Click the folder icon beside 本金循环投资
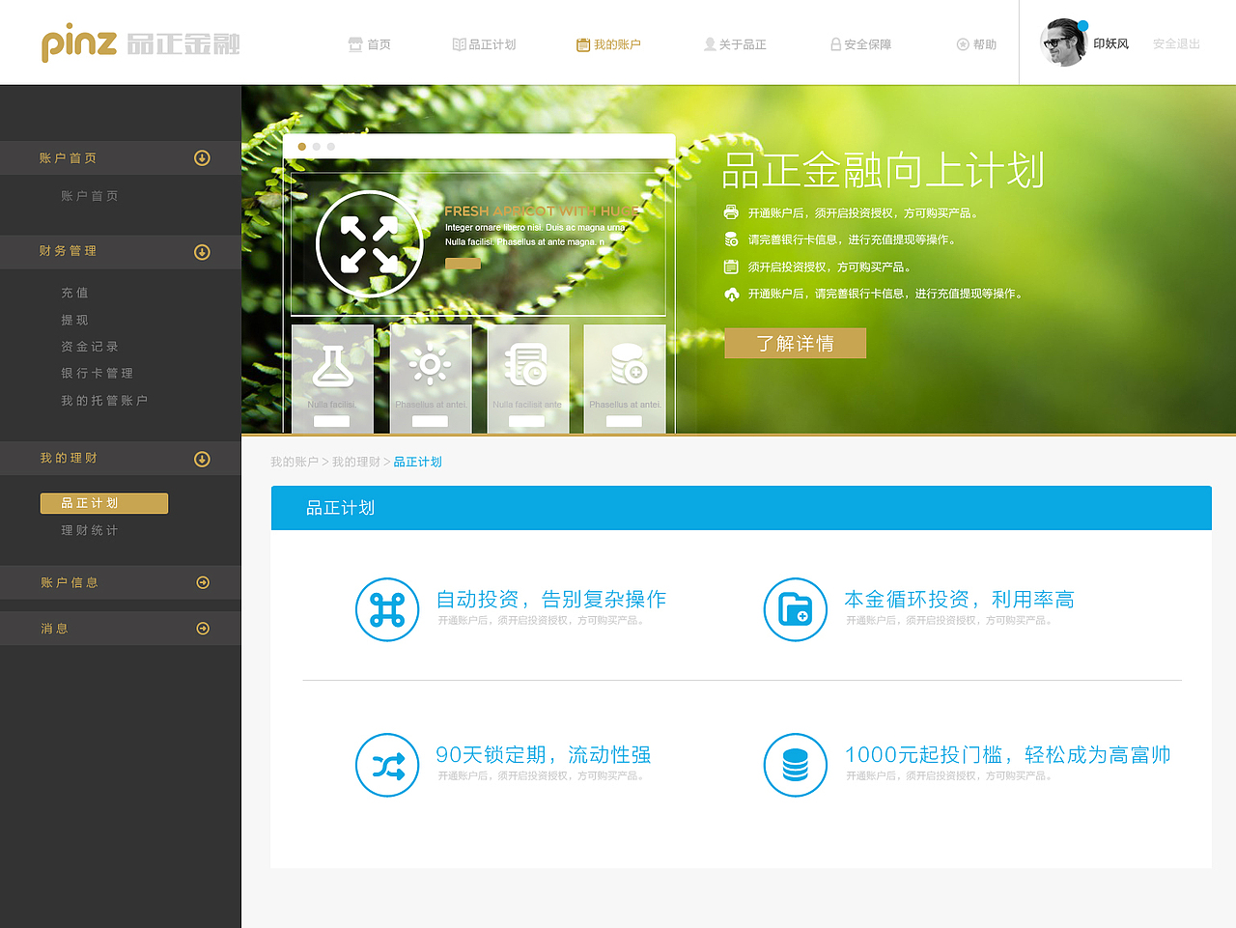The image size is (1236, 928). 795,610
